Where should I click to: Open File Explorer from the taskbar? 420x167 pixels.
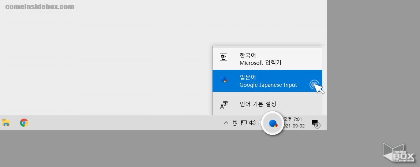coord(6,123)
